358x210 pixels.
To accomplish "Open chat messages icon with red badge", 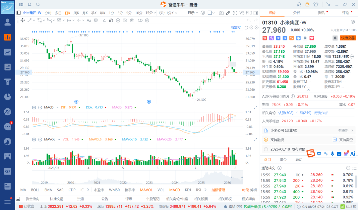I will tap(8, 127).
